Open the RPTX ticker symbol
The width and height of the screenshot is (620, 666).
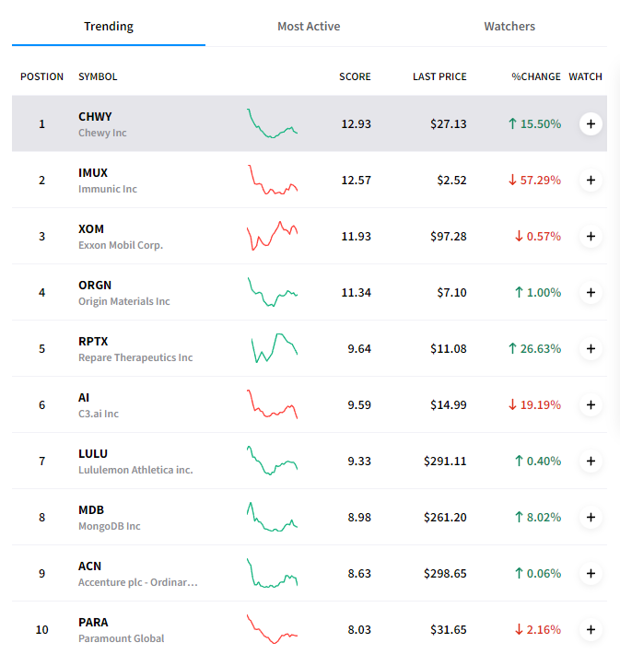point(93,342)
